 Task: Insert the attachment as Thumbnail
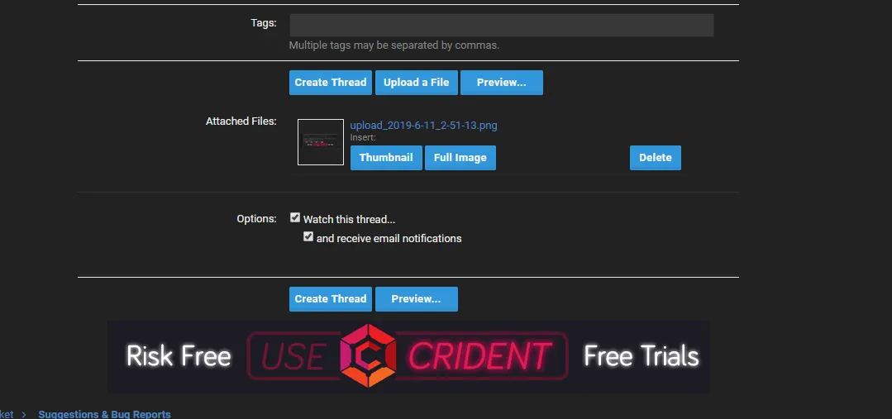[x=386, y=158]
